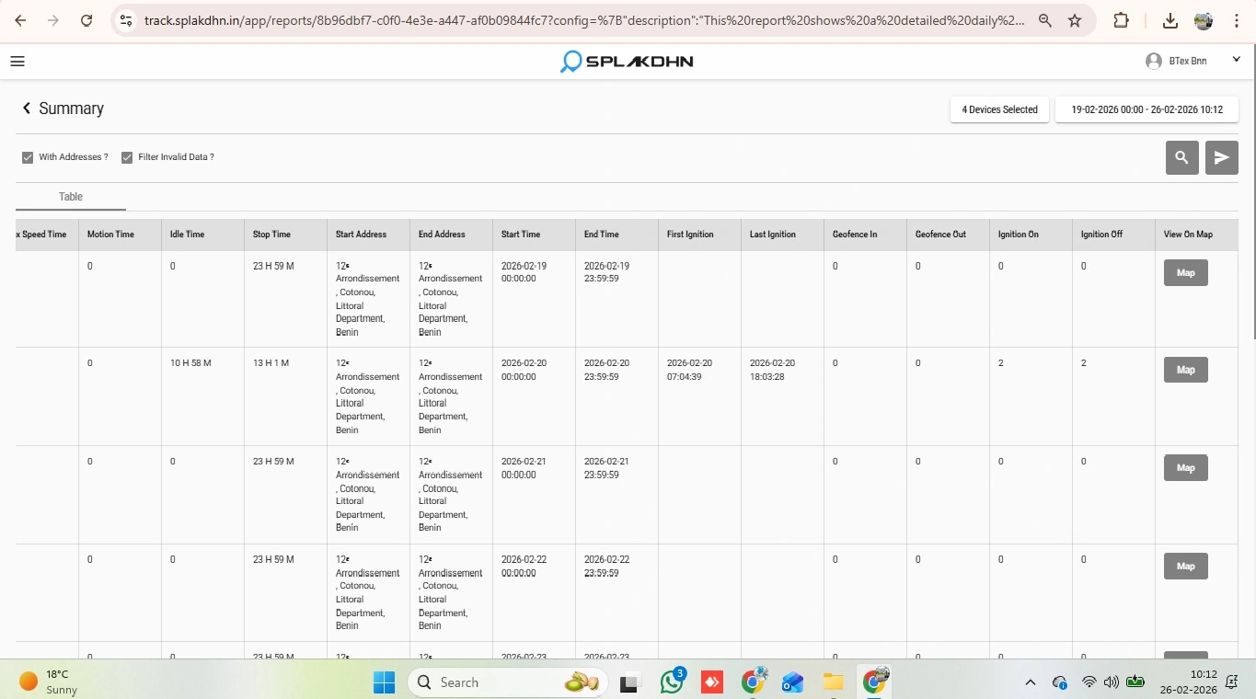Open the date range picker

pos(1147,109)
